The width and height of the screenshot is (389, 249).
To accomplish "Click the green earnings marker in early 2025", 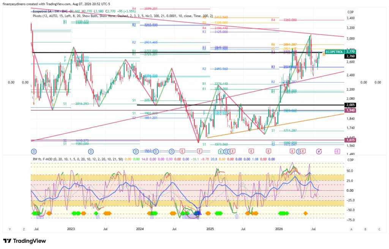I will pos(221,151).
